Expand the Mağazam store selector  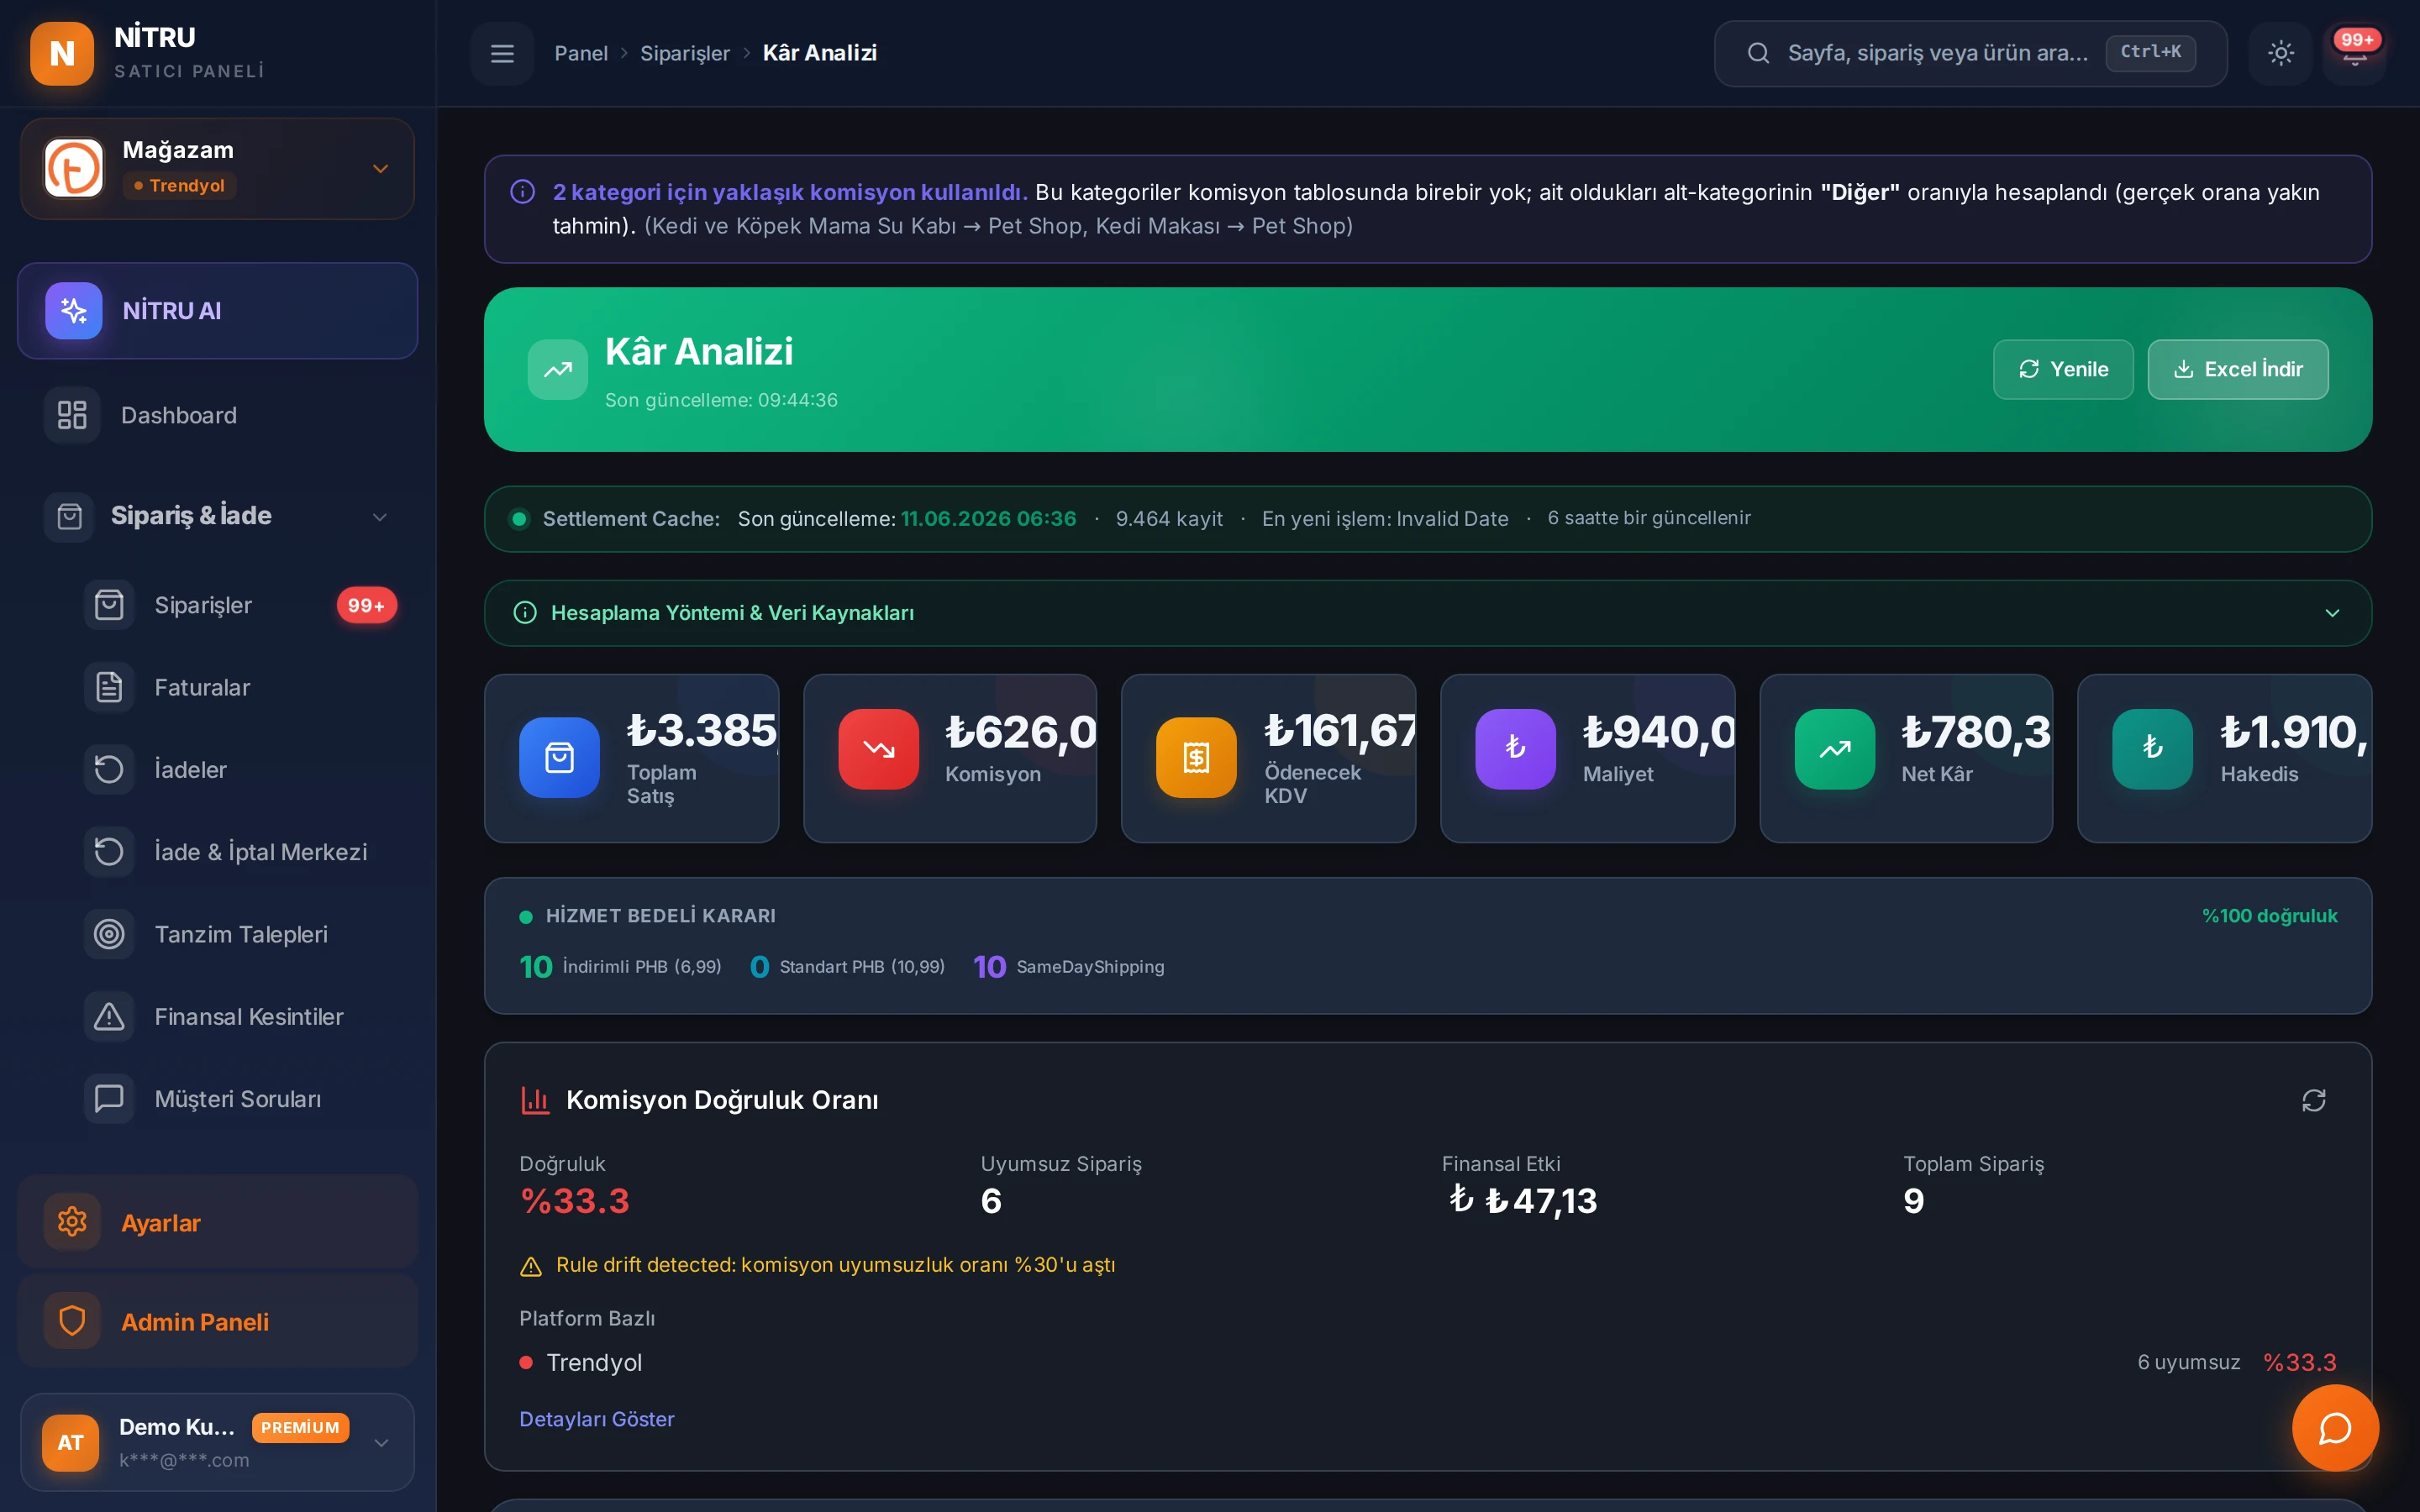(x=217, y=168)
